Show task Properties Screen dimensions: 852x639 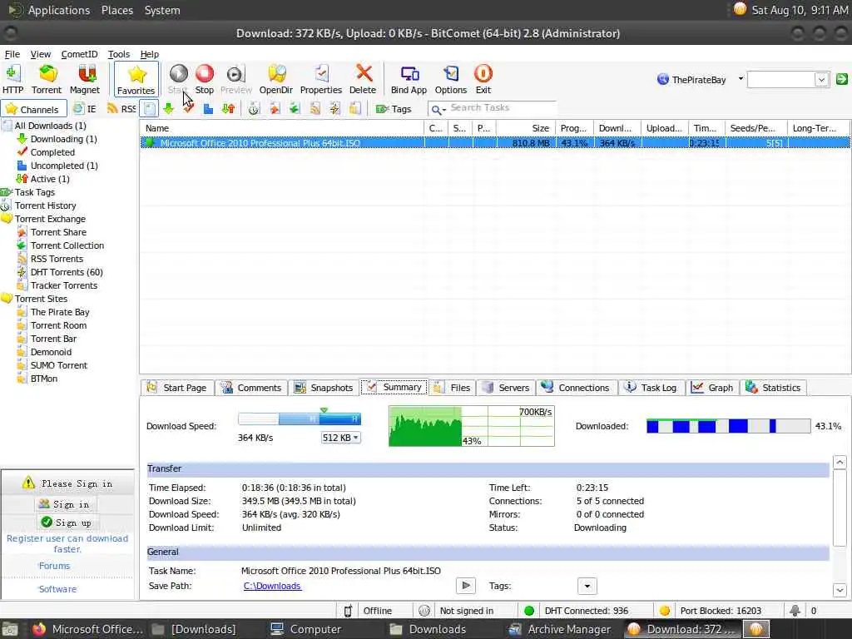(320, 79)
